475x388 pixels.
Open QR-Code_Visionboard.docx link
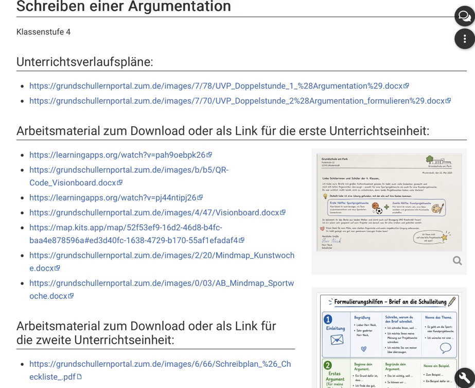[x=129, y=176]
